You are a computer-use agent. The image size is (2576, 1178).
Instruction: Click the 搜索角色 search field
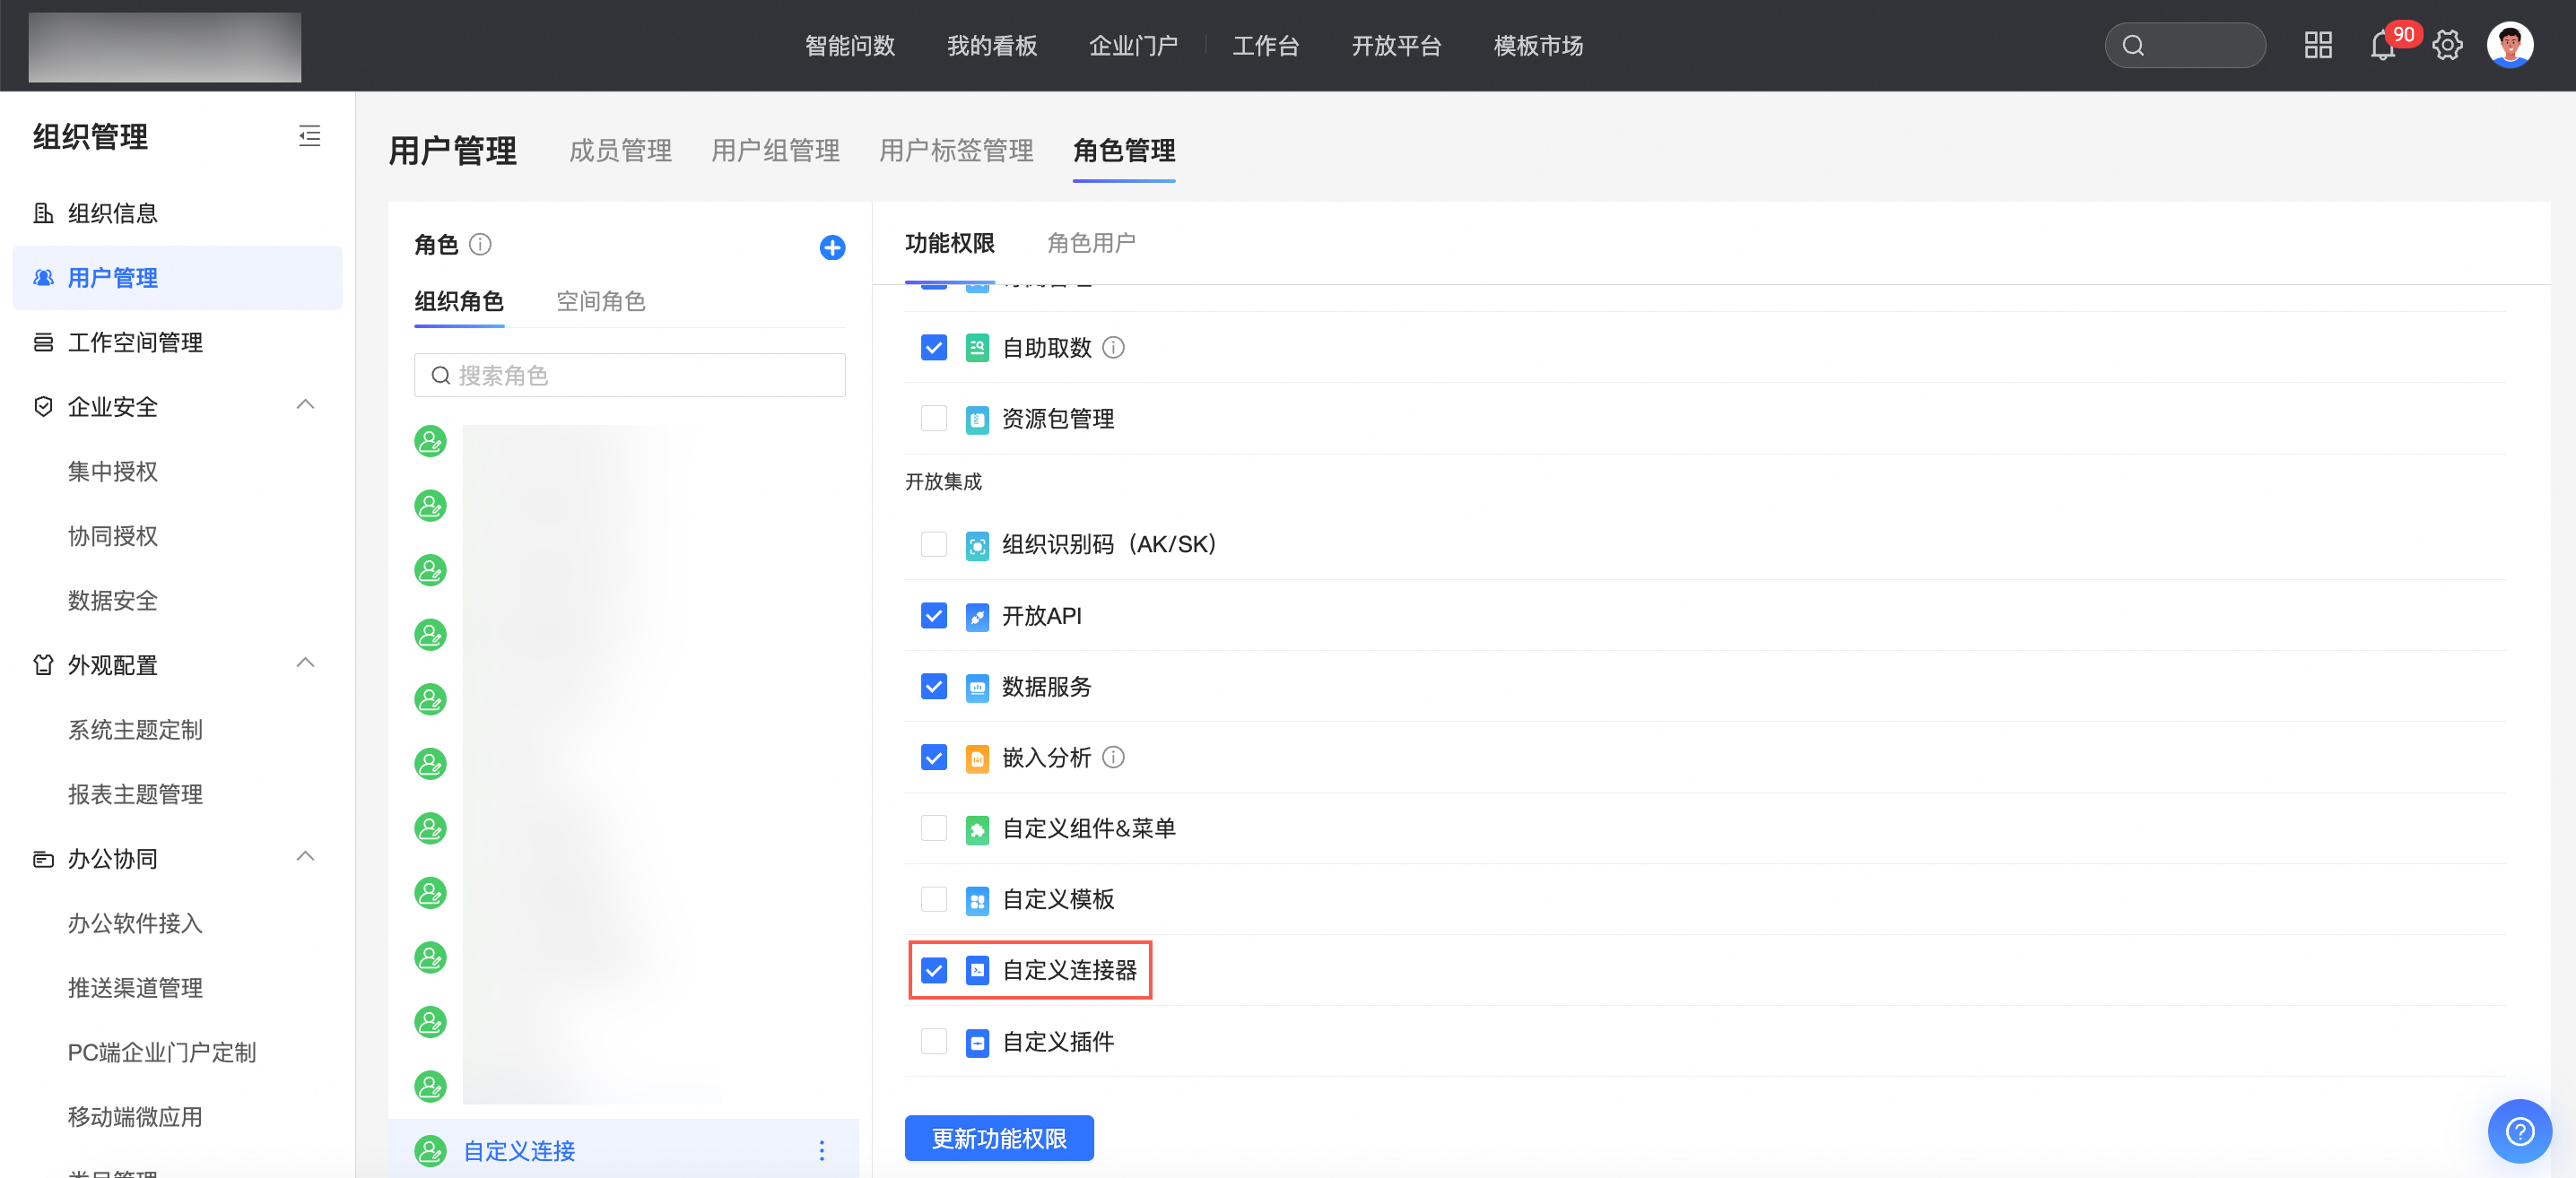(629, 376)
